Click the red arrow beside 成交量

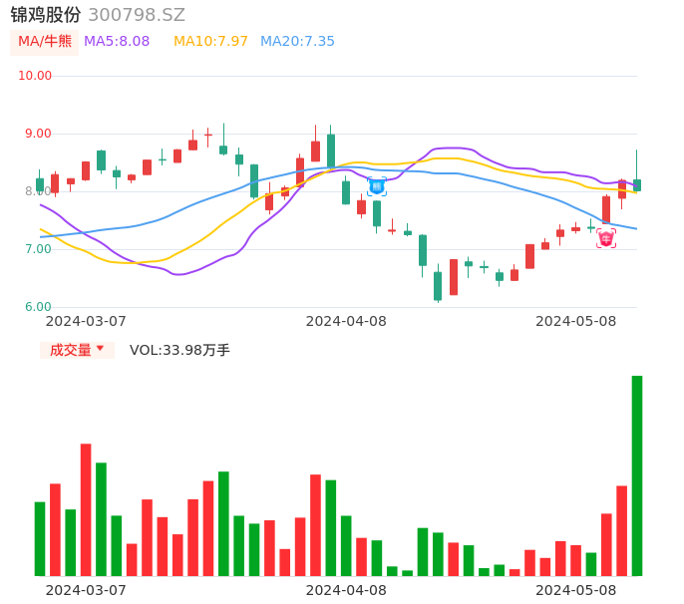coord(100,349)
